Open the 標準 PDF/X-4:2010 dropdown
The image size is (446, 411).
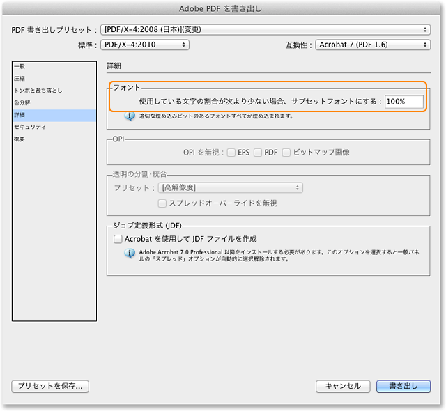tap(145, 45)
